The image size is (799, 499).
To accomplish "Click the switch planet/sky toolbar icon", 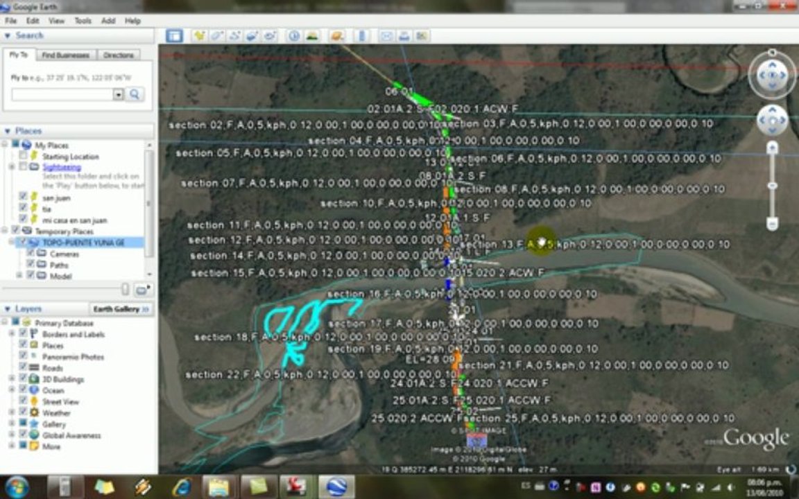I will click(336, 35).
